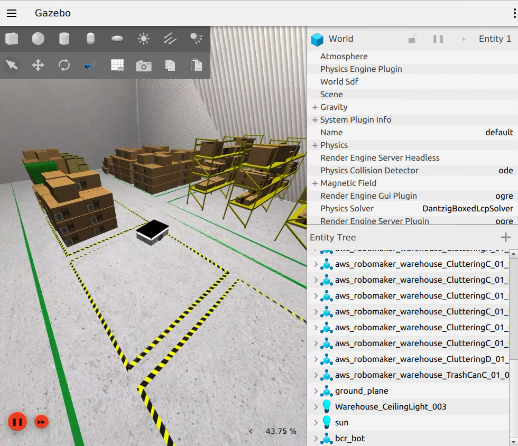
Task: Expand the Physics property
Action: (315, 145)
